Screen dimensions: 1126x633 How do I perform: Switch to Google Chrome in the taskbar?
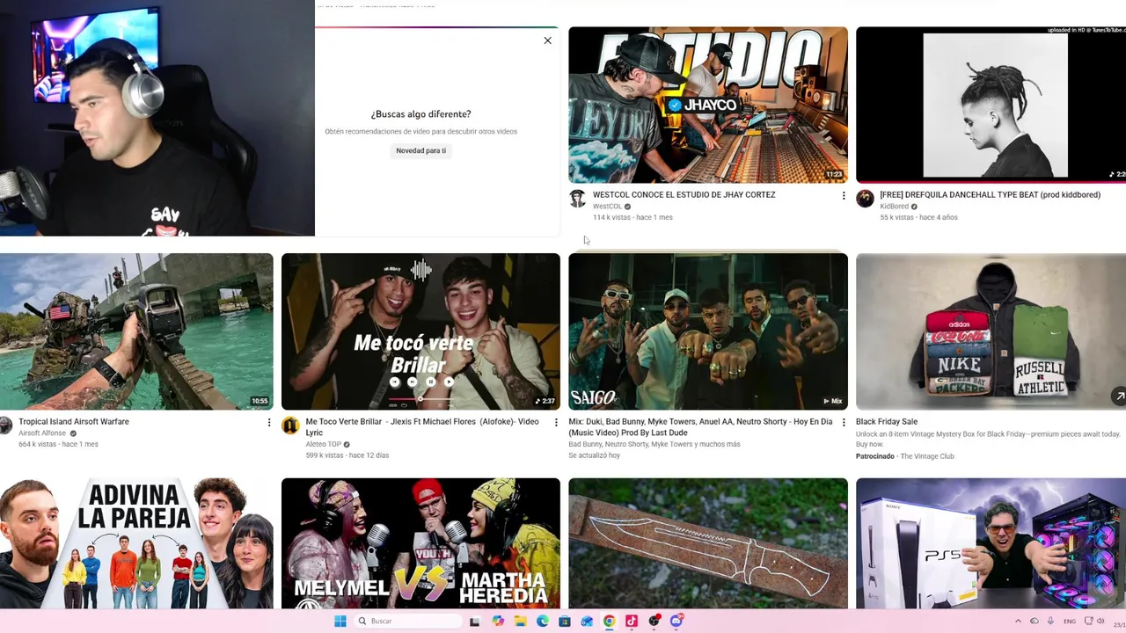point(609,622)
